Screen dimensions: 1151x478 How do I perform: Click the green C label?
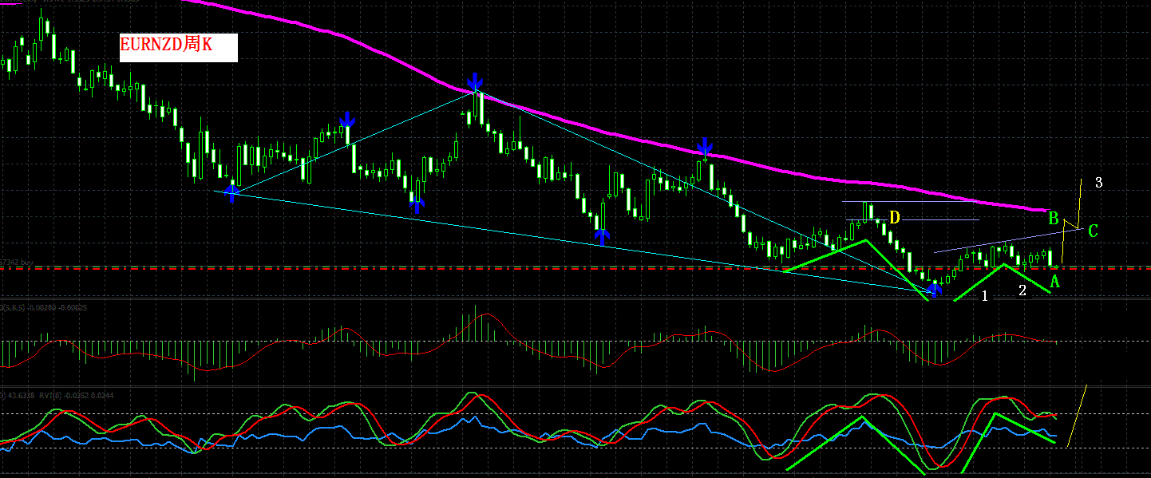click(x=1093, y=231)
